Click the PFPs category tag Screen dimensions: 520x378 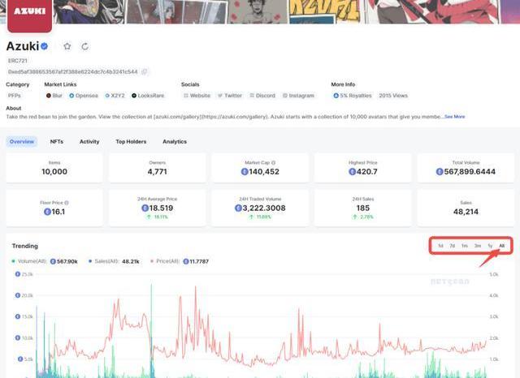pyautogui.click(x=15, y=96)
